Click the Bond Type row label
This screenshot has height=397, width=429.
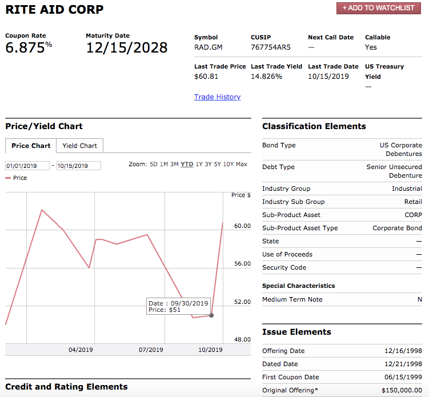tap(279, 145)
